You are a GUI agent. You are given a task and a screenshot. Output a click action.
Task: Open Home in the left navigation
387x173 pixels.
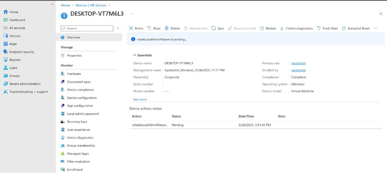coord(10,12)
